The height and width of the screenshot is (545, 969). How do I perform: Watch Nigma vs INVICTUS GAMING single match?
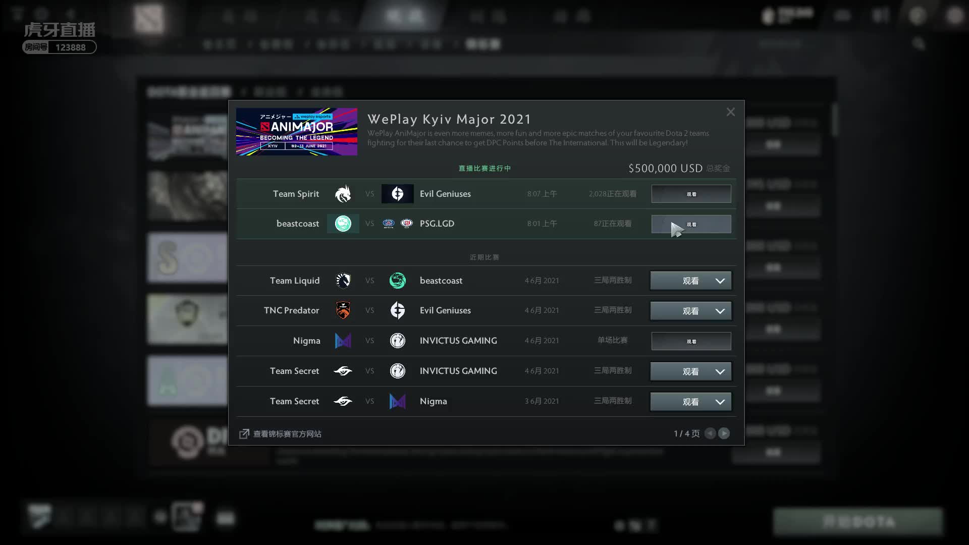coord(691,341)
